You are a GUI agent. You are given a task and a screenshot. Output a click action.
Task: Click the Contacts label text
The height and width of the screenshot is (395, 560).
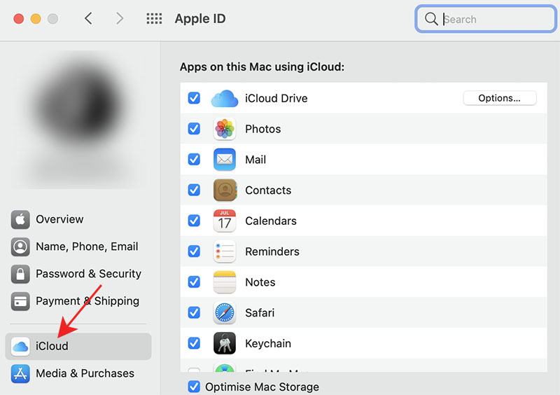pos(268,190)
